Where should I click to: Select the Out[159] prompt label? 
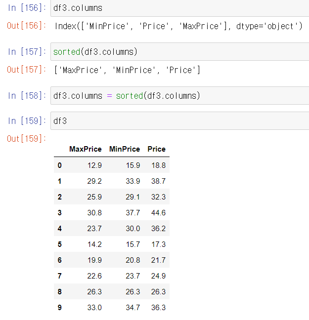pyautogui.click(x=27, y=139)
